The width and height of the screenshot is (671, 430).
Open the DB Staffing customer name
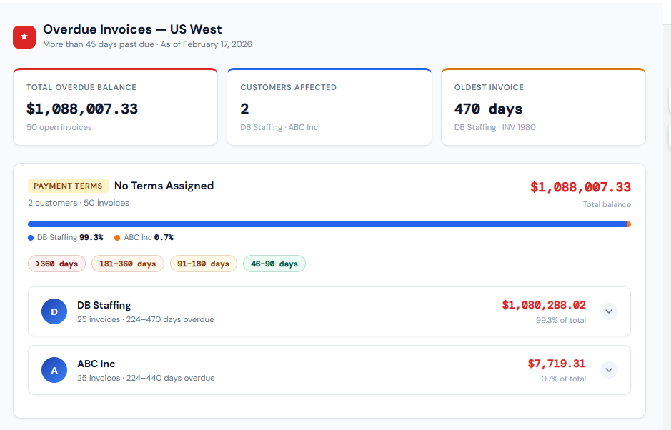point(104,305)
